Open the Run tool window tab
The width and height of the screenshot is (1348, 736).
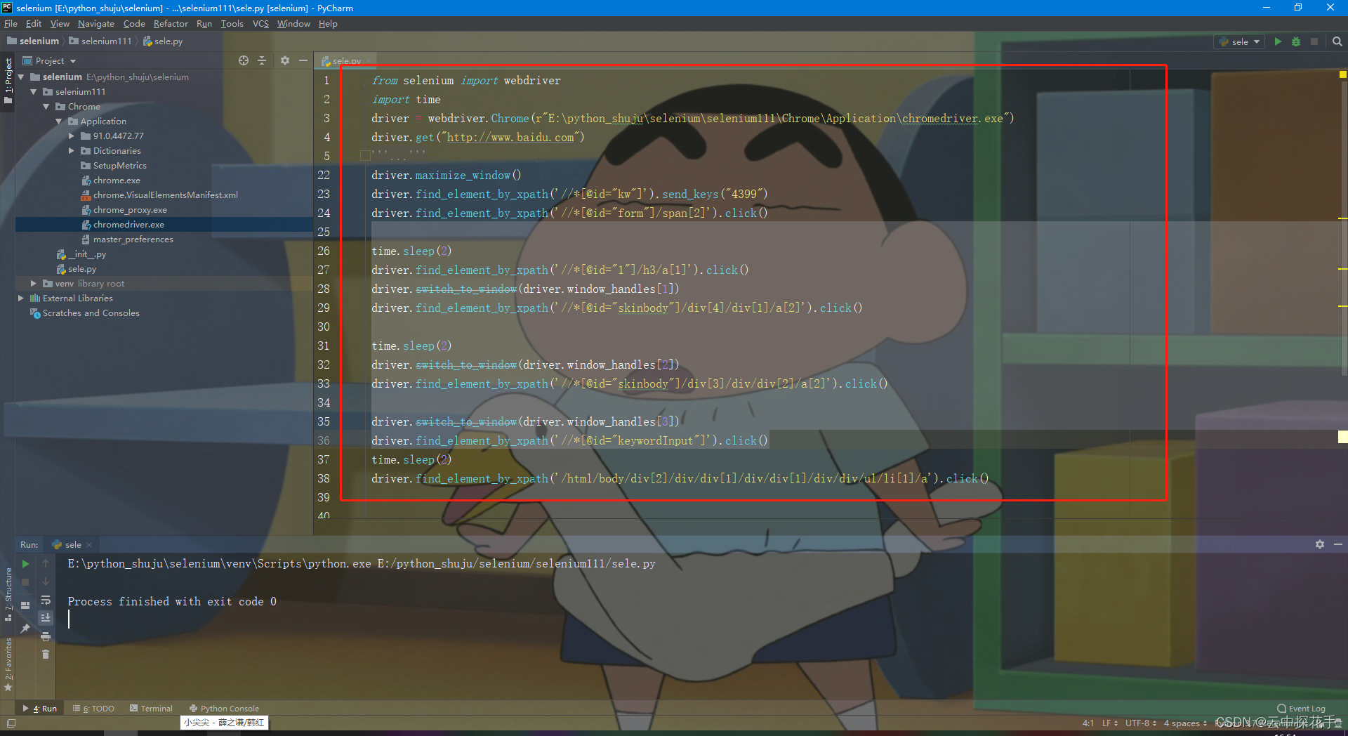[x=40, y=709]
